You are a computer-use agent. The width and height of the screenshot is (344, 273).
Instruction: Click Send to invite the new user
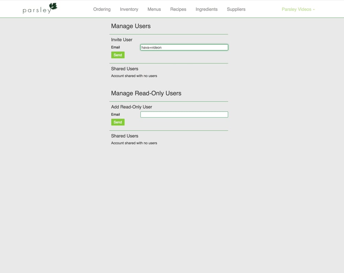(x=118, y=55)
